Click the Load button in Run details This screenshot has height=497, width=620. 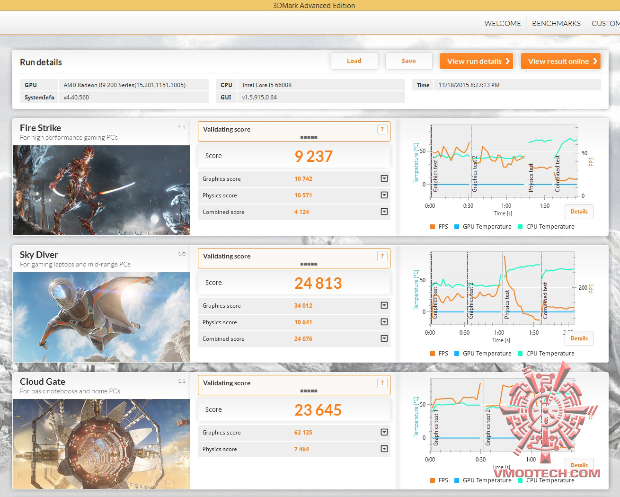coord(354,61)
